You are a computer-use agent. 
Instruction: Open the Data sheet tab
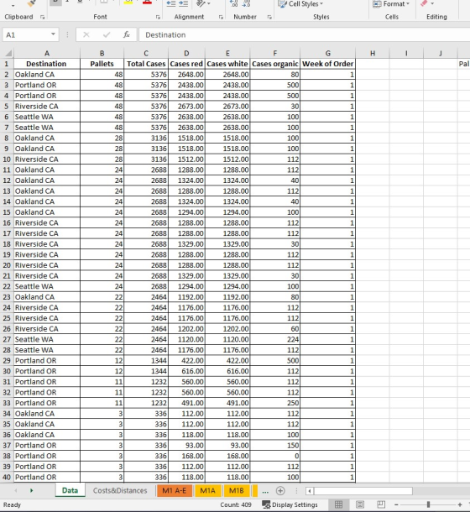tap(70, 490)
